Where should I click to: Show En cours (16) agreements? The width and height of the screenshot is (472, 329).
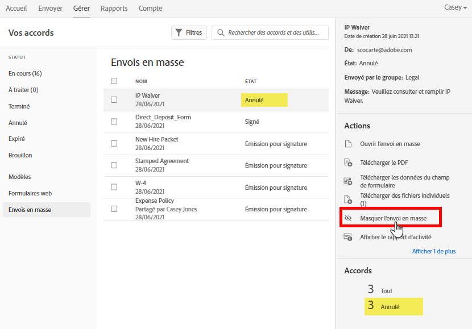coord(25,73)
